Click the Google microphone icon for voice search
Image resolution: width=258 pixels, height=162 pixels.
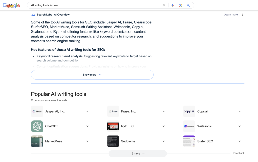(173, 5)
